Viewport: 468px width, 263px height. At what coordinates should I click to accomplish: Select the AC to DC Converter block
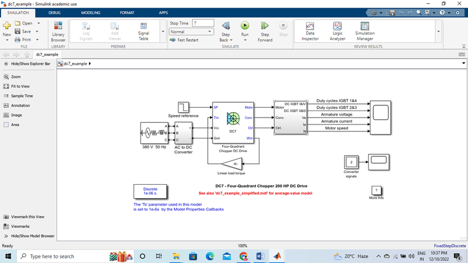point(183,133)
